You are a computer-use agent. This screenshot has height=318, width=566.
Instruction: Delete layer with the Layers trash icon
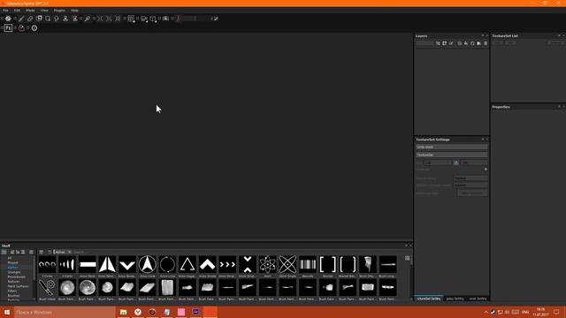(x=486, y=43)
